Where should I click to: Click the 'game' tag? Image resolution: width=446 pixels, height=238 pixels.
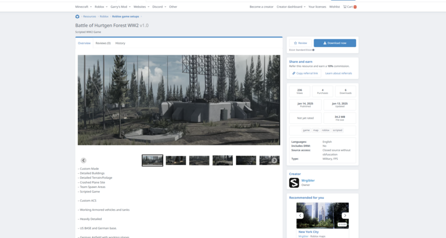click(x=306, y=130)
